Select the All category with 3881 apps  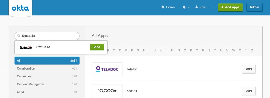47,61
